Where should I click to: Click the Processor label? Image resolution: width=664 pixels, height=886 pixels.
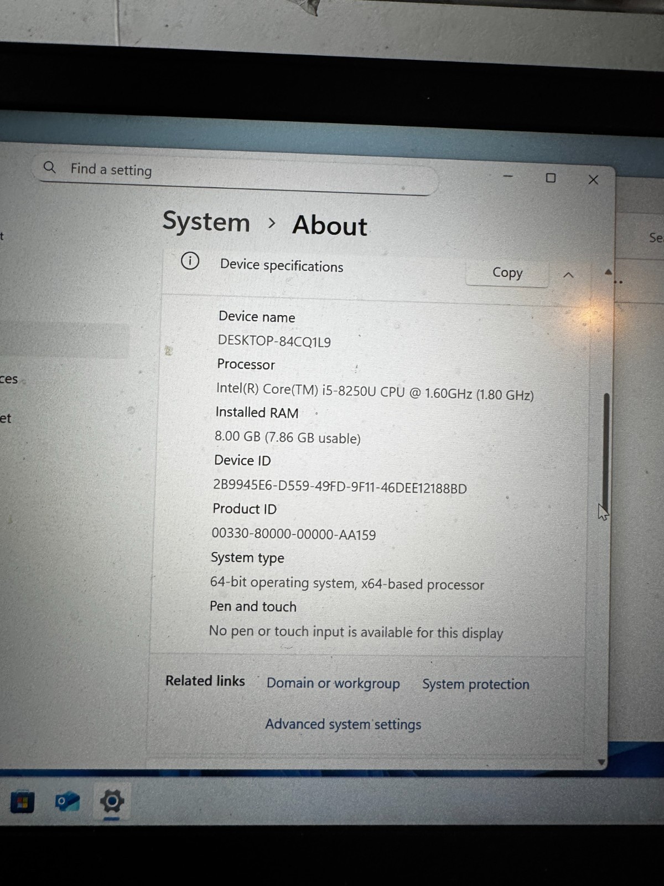click(246, 364)
